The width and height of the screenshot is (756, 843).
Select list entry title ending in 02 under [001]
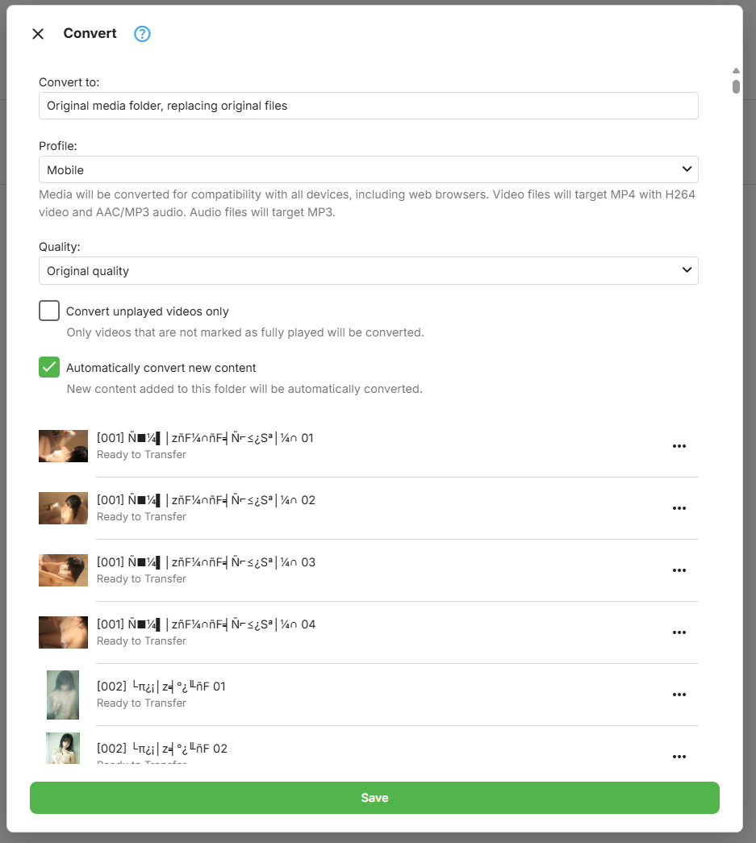point(206,500)
